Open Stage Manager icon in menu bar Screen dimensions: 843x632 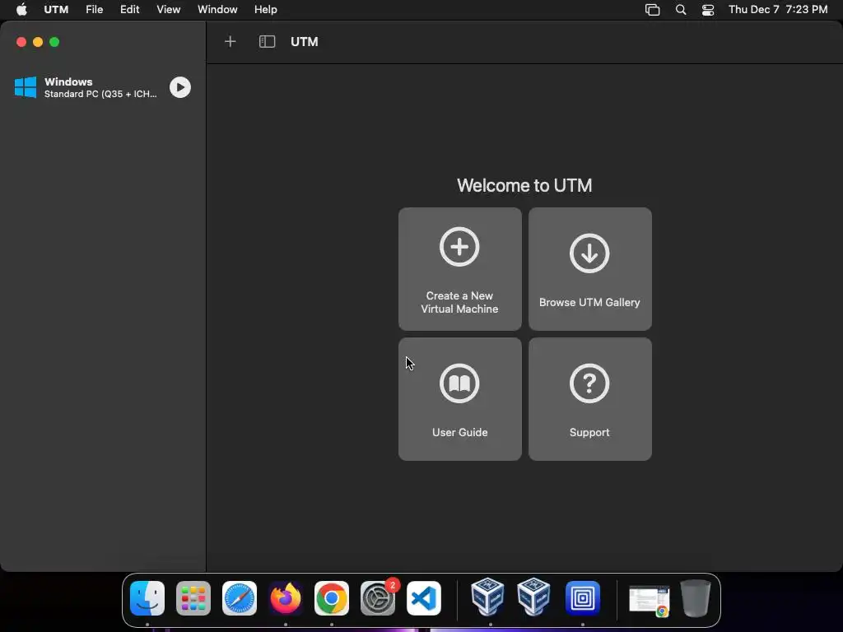[652, 10]
